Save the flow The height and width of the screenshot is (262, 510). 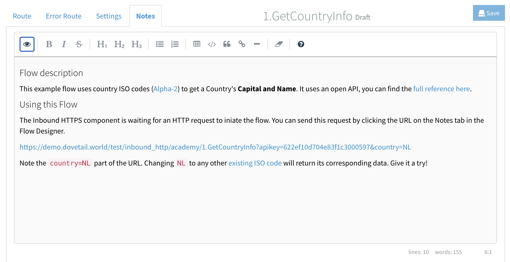click(x=489, y=13)
